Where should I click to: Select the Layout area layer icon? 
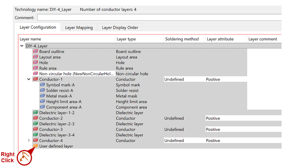tap(35, 57)
